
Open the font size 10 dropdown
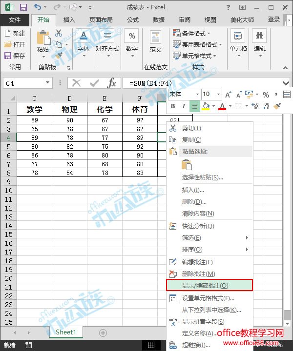pos(218,94)
